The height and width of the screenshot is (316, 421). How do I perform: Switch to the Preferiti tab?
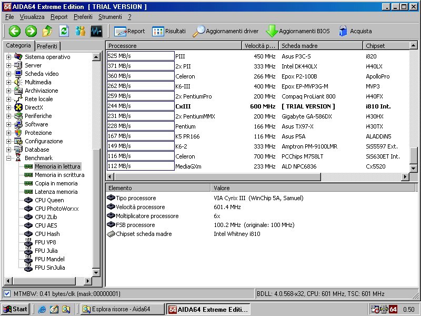(47, 46)
